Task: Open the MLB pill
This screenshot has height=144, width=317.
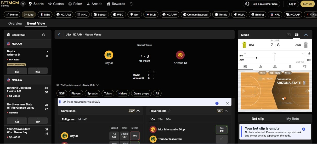Action: (x=151, y=15)
